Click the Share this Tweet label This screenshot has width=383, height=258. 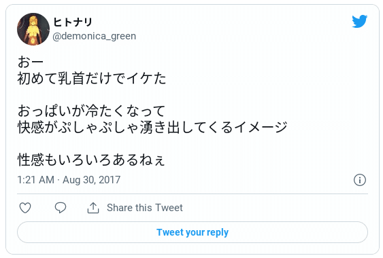pyautogui.click(x=145, y=208)
